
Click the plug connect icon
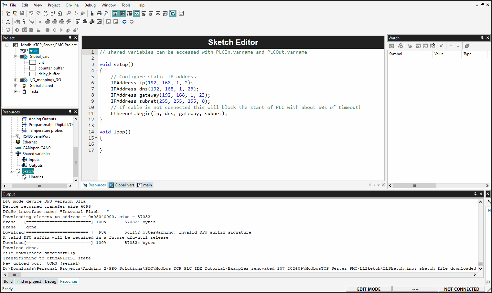click(x=24, y=22)
